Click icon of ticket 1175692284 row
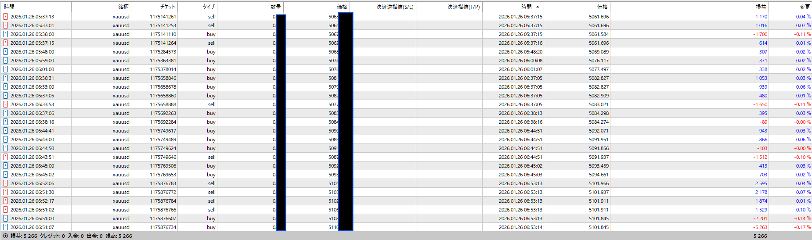 (5, 122)
